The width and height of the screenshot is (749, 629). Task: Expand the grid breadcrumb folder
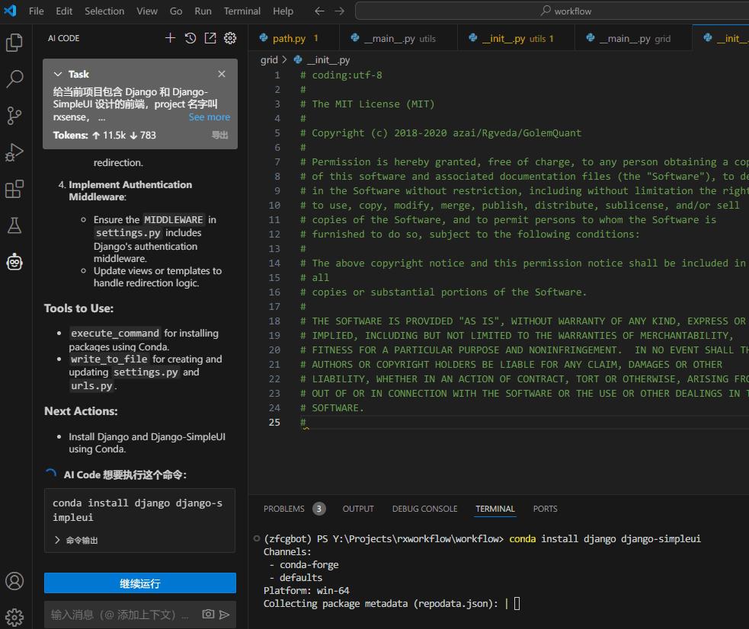[x=269, y=59]
